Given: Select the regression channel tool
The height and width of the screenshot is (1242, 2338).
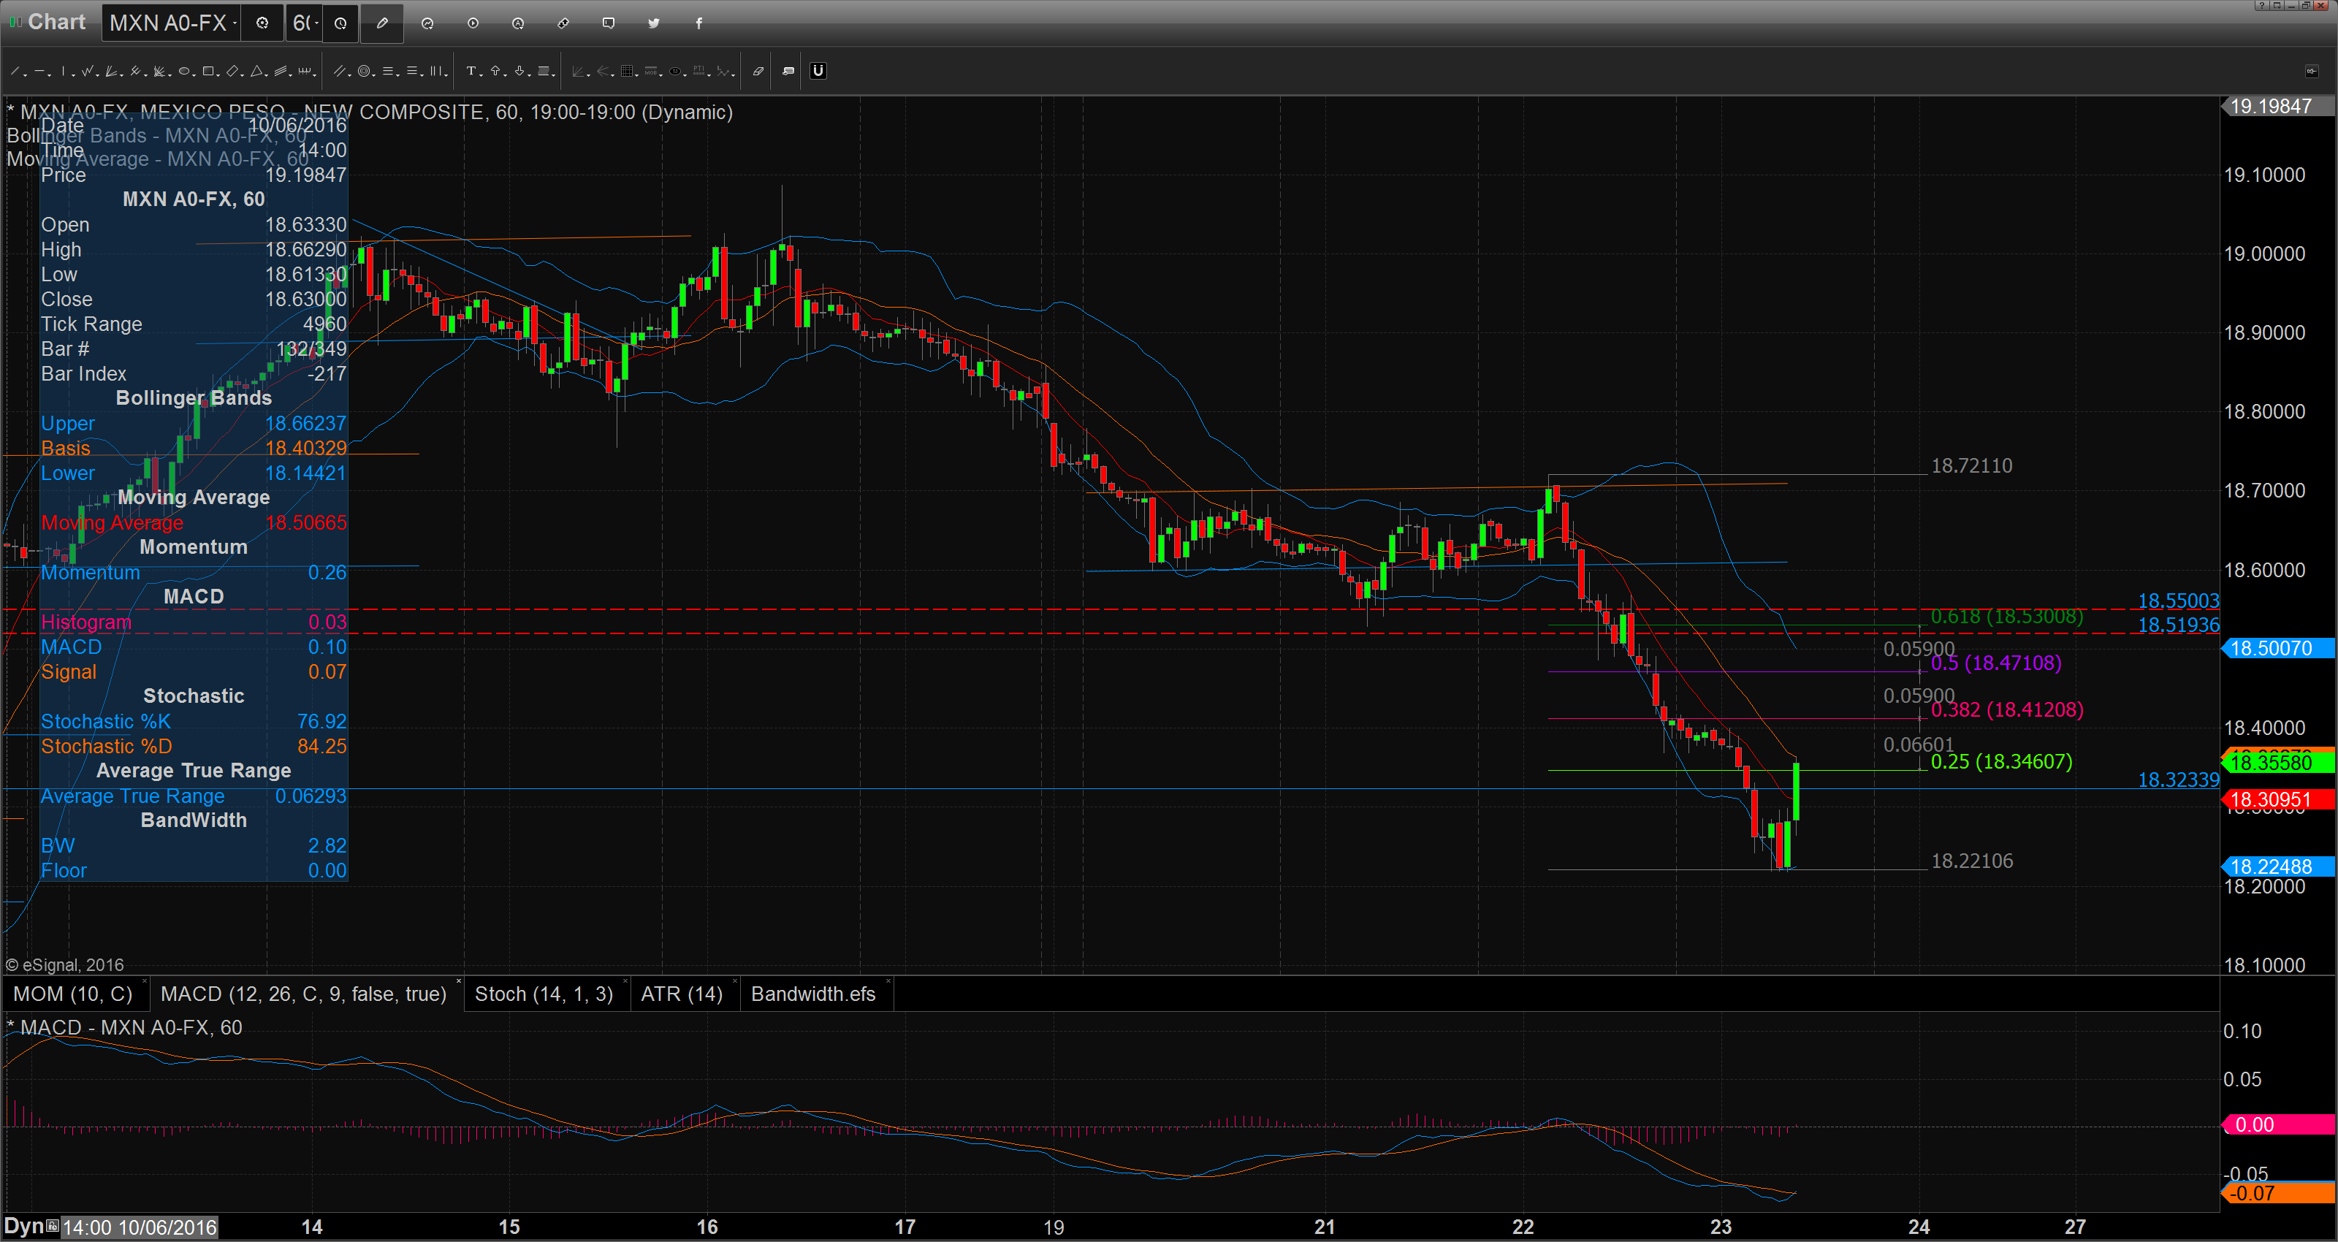Looking at the screenshot, I should (281, 71).
